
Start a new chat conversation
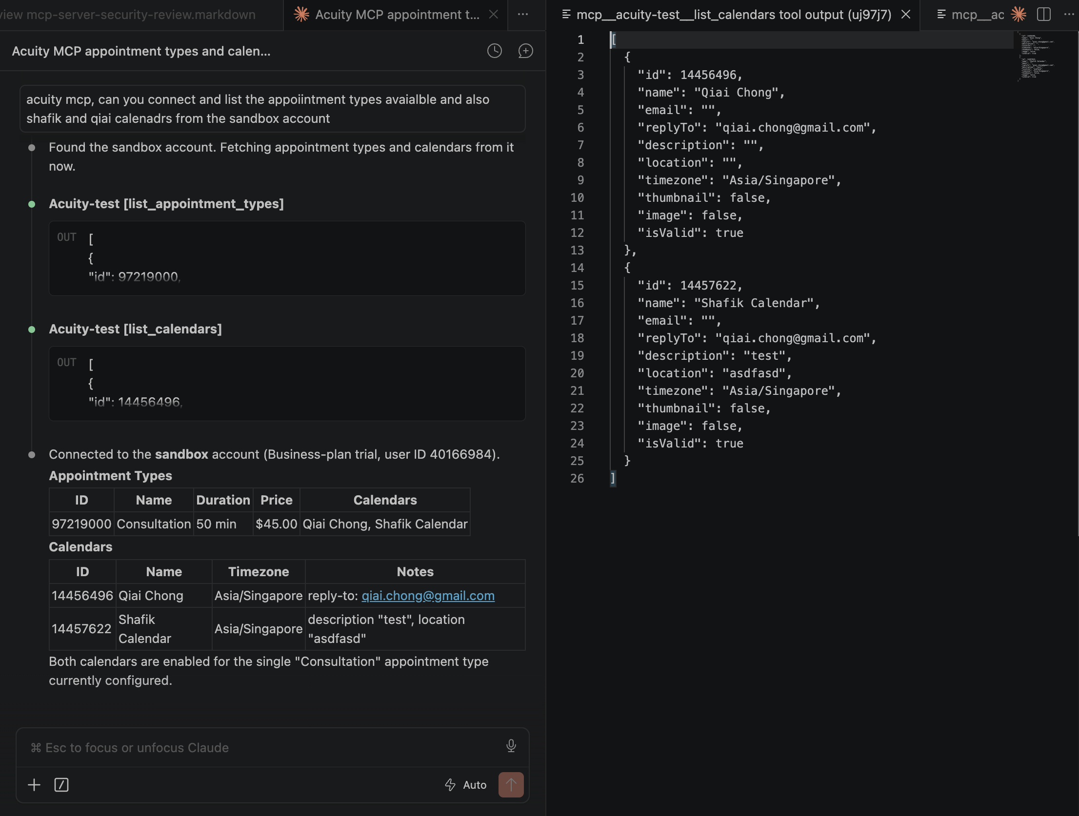click(x=525, y=51)
